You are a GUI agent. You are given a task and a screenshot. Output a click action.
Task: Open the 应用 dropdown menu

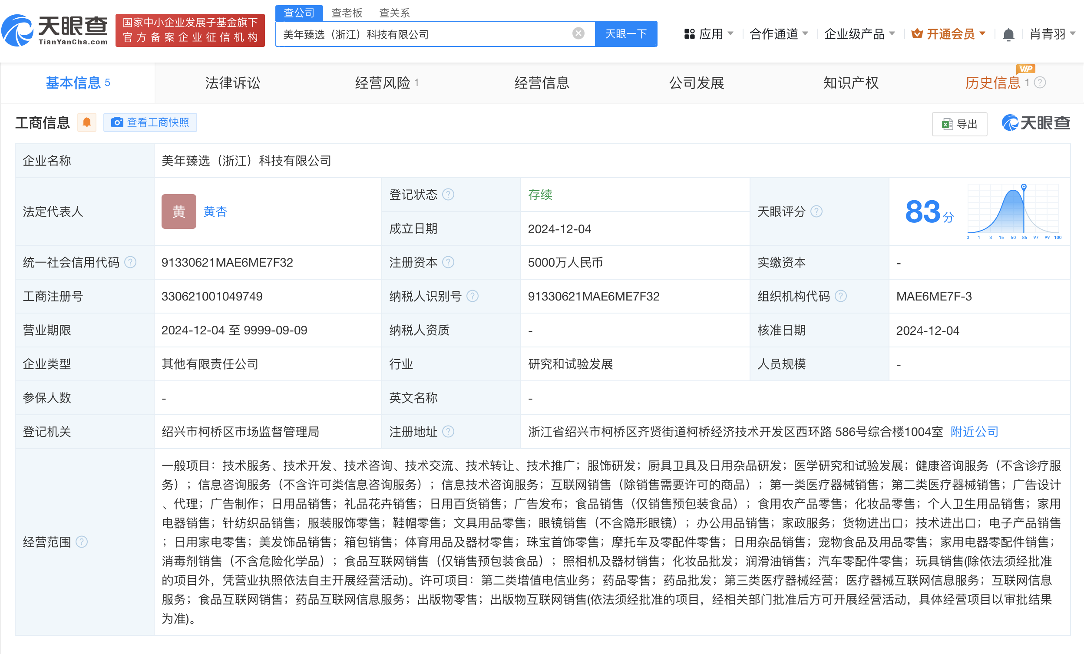pos(708,34)
